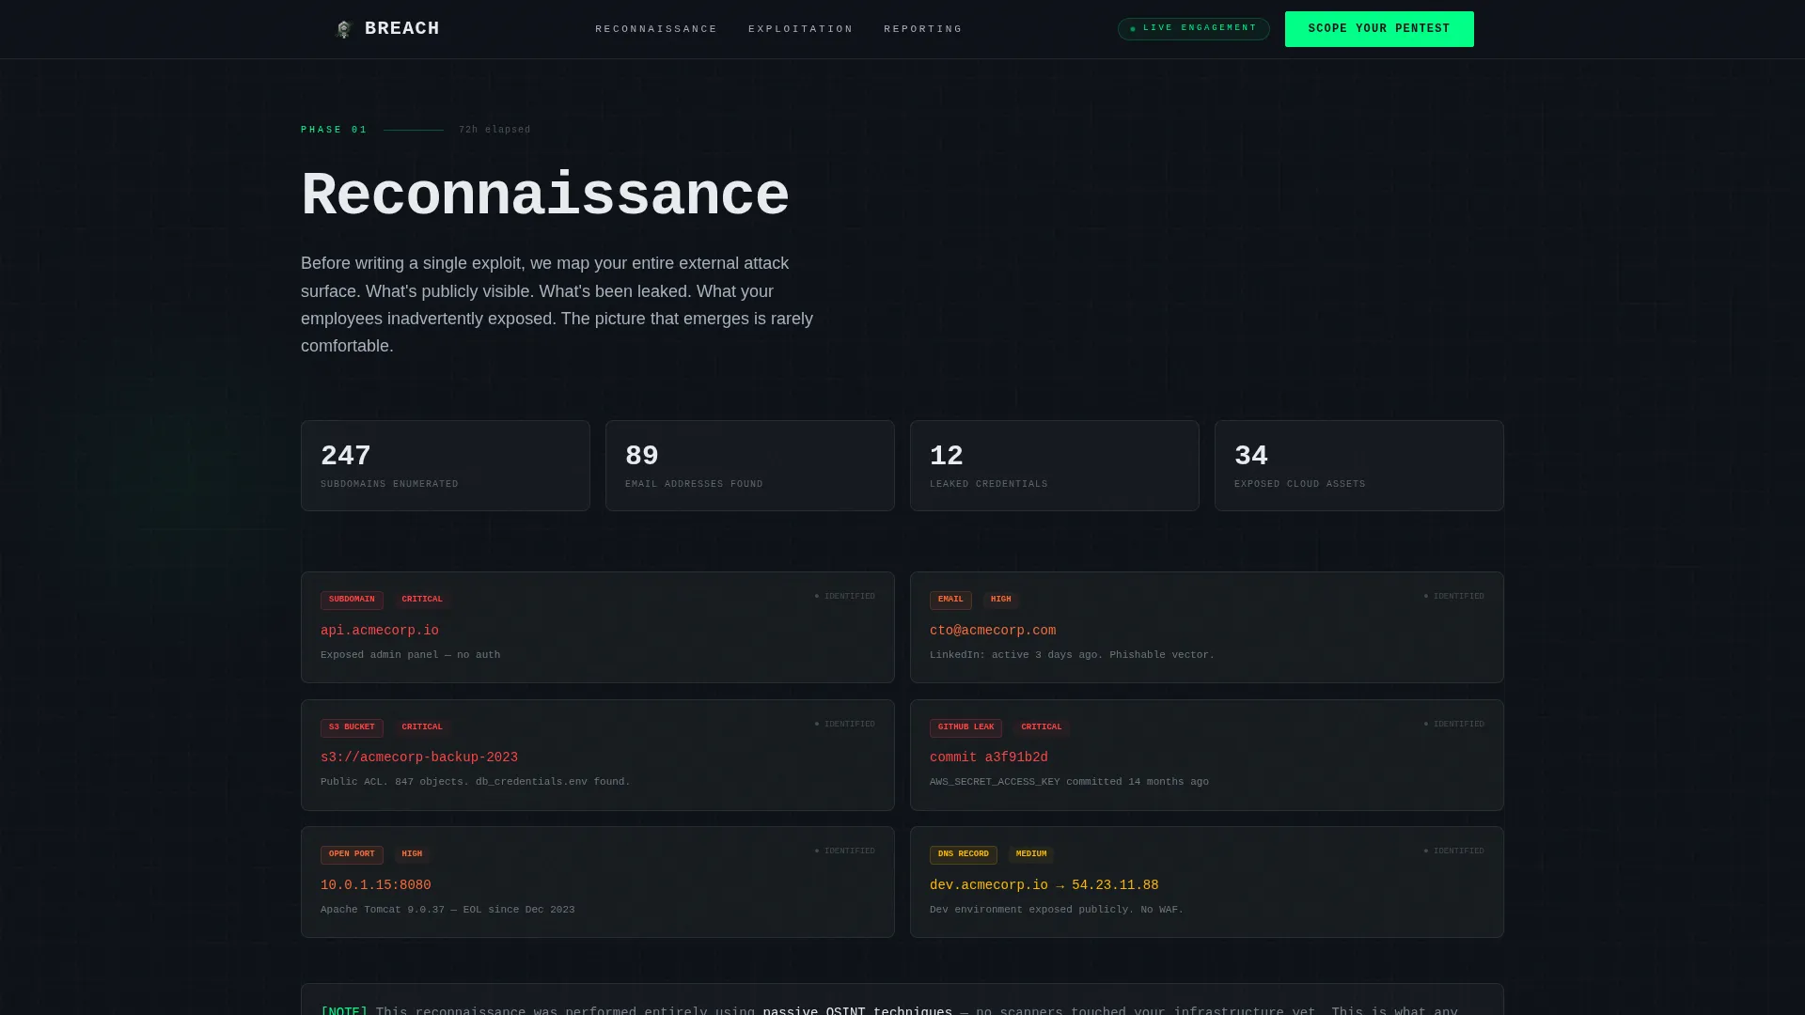Select the 89 email addresses found card
The width and height of the screenshot is (1805, 1015).
(750, 466)
